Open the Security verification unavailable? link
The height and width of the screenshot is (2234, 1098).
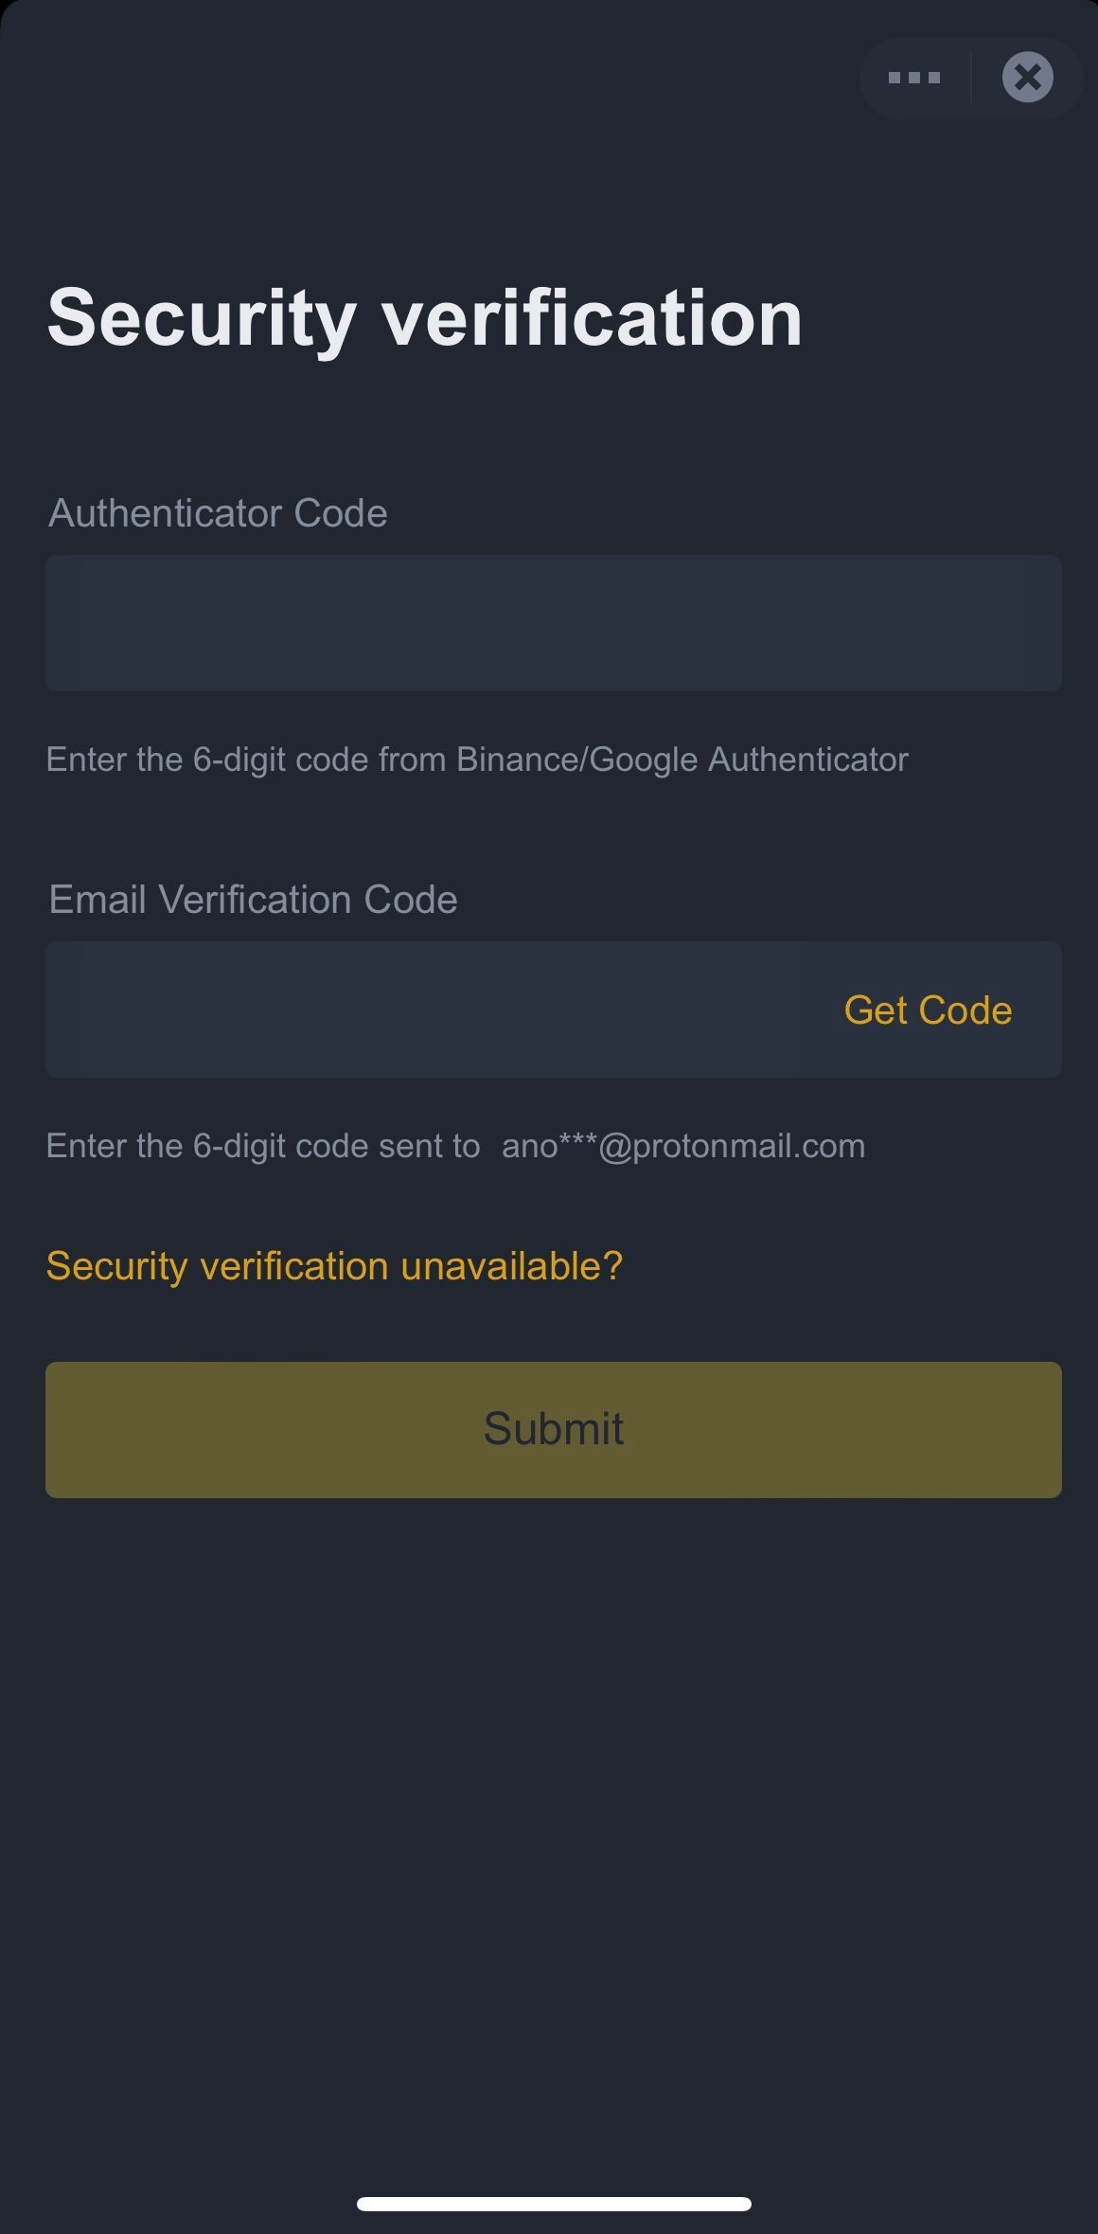click(334, 1266)
